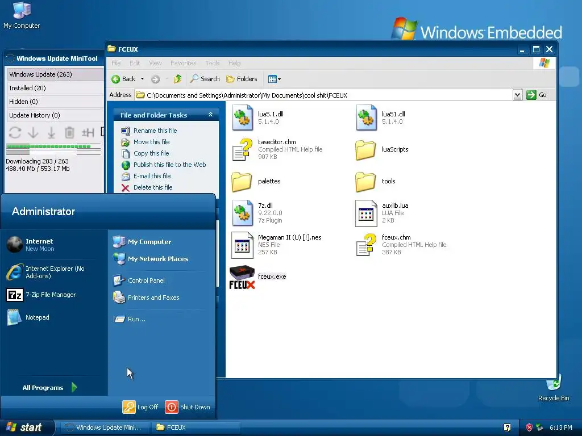Click the Start button

click(27, 427)
